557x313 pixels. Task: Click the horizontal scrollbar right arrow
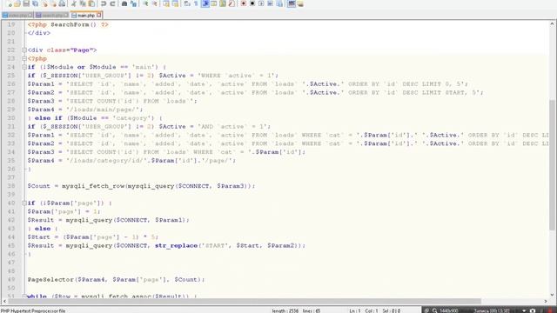pyautogui.click(x=546, y=302)
